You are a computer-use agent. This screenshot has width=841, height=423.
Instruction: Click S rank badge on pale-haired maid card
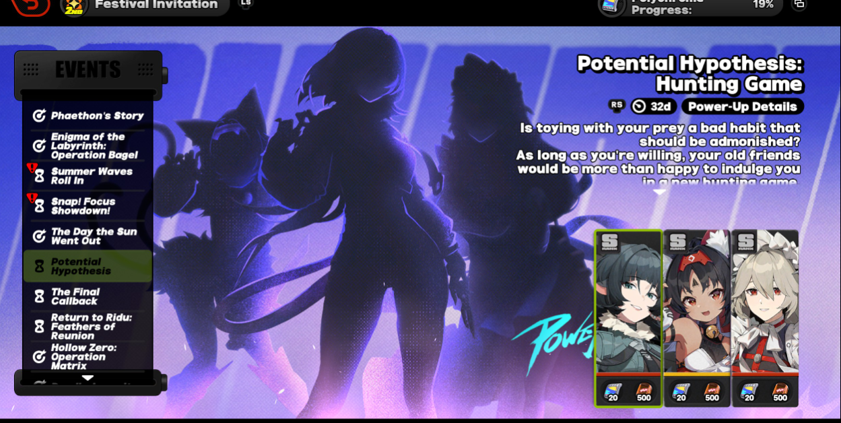coord(745,242)
